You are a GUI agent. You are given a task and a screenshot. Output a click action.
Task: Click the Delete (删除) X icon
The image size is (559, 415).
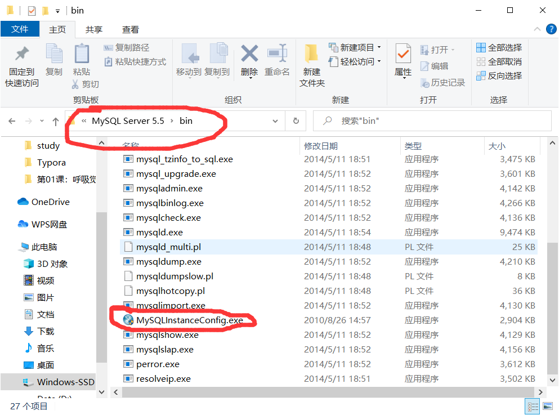click(249, 53)
